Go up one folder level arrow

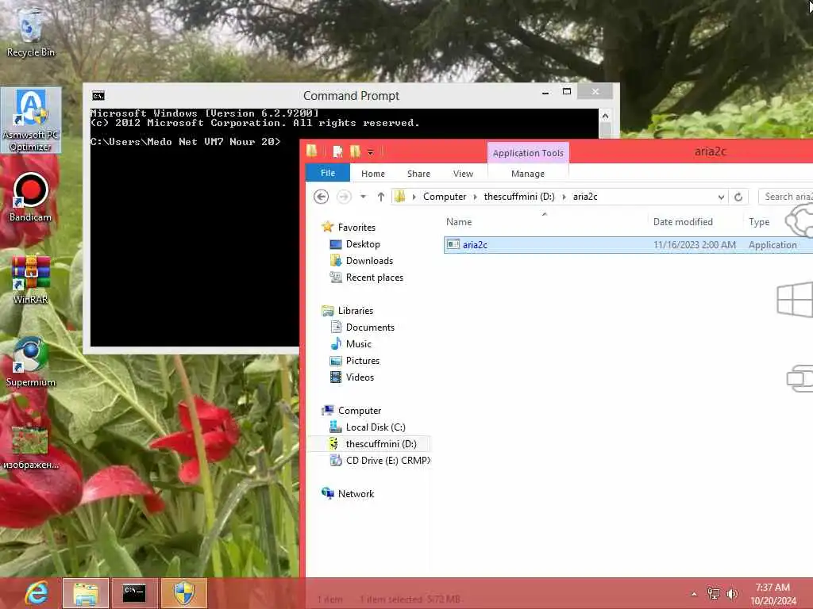tap(380, 197)
